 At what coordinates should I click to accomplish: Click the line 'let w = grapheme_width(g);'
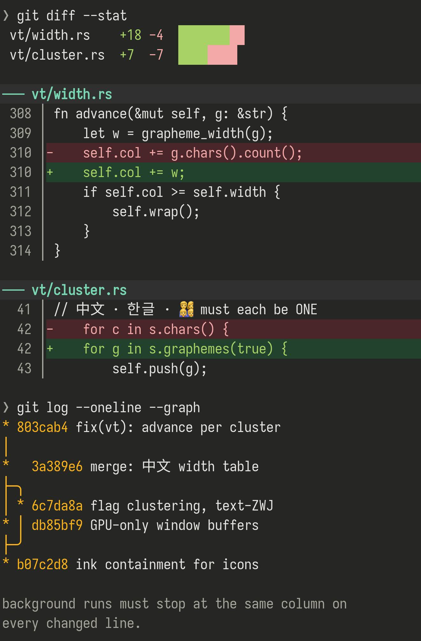coord(178,133)
